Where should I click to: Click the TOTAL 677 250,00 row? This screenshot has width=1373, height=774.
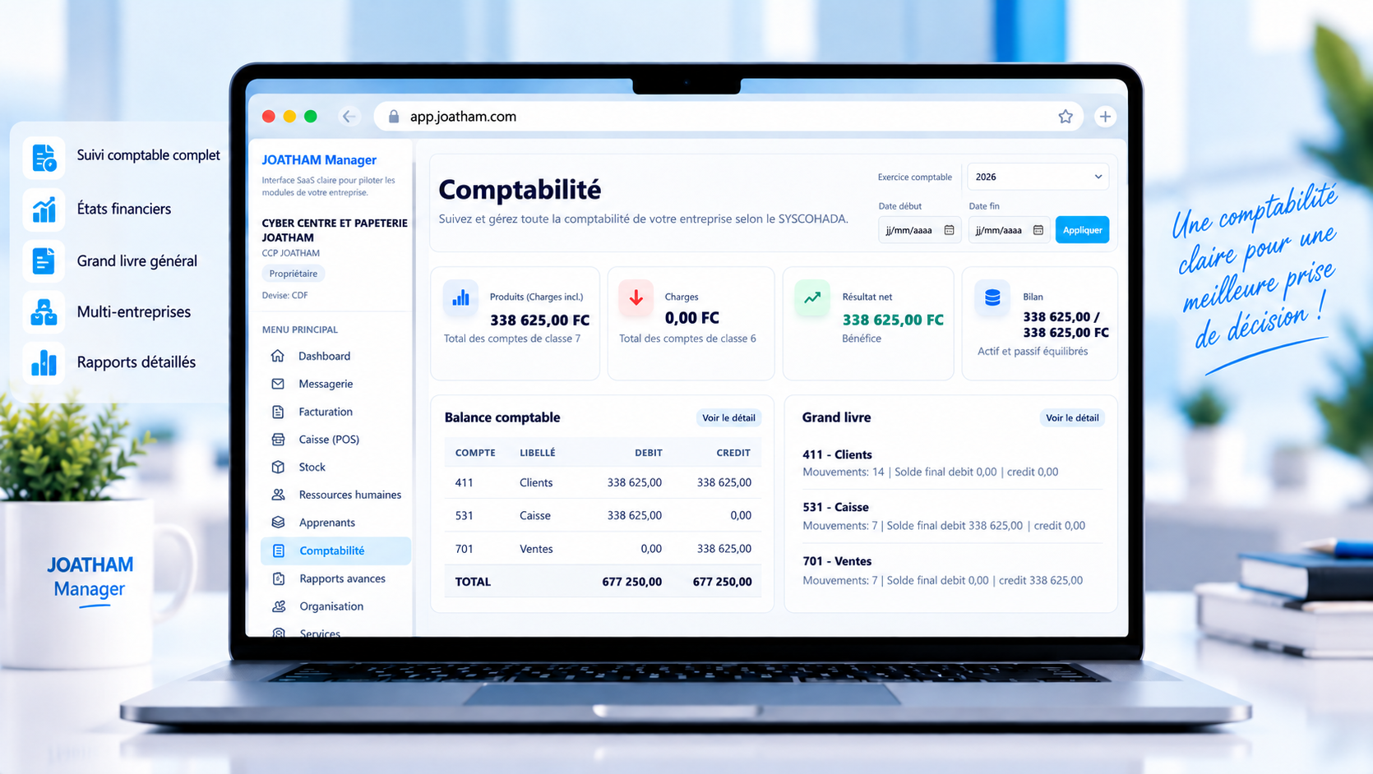click(x=603, y=581)
